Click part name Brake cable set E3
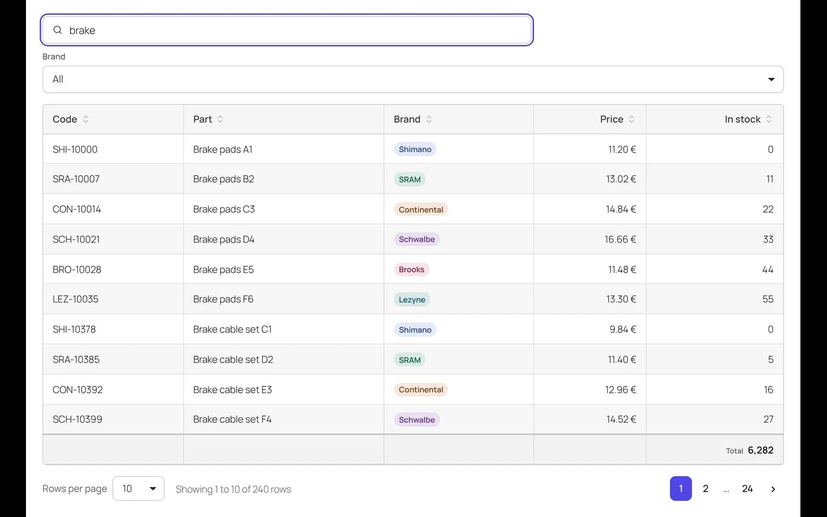The width and height of the screenshot is (827, 517). [232, 389]
